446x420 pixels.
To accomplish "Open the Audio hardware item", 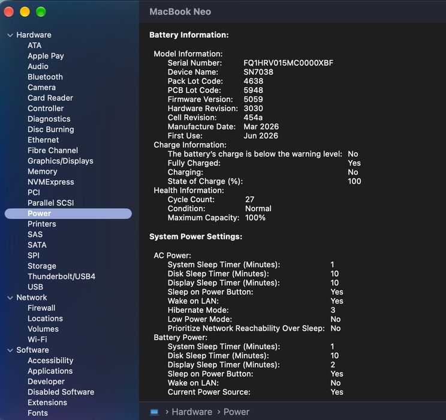I will (38, 67).
